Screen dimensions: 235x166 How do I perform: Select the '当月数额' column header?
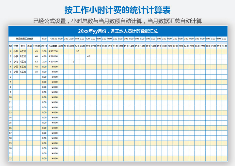[x=53, y=46]
